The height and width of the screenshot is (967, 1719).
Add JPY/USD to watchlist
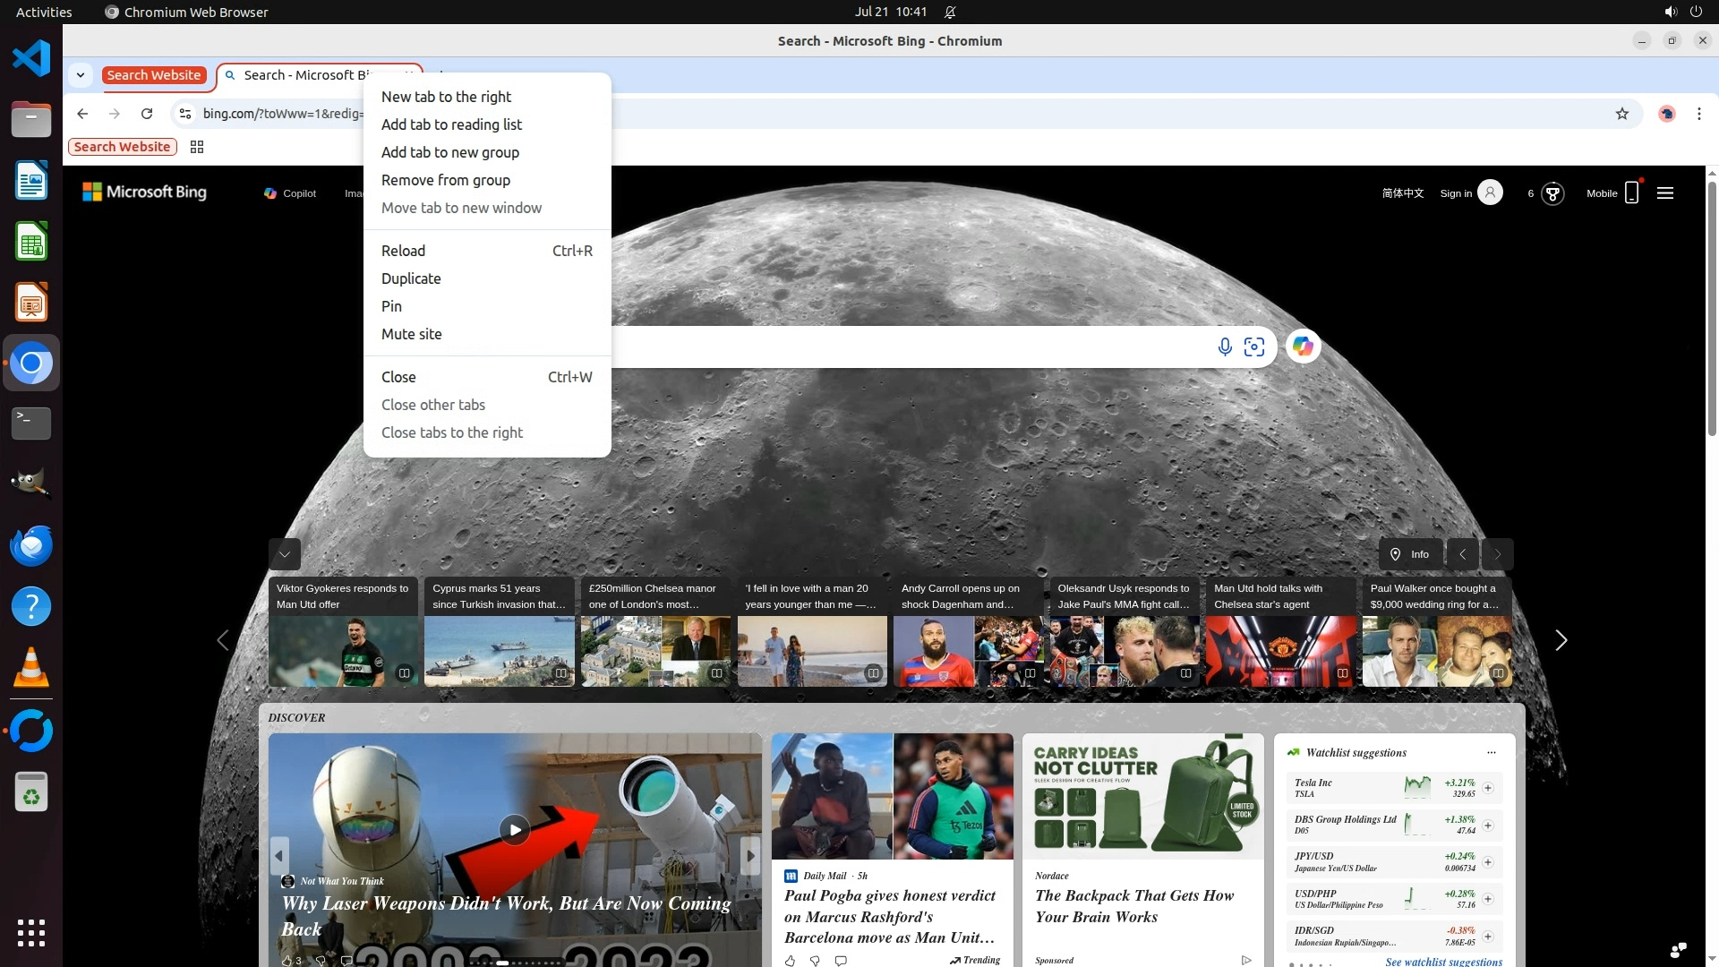(1487, 862)
